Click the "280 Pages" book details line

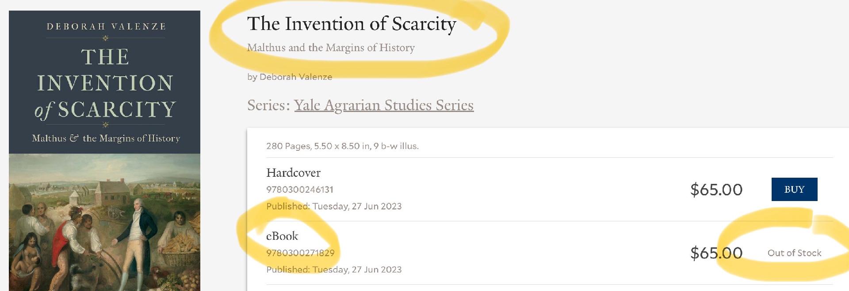pyautogui.click(x=342, y=146)
